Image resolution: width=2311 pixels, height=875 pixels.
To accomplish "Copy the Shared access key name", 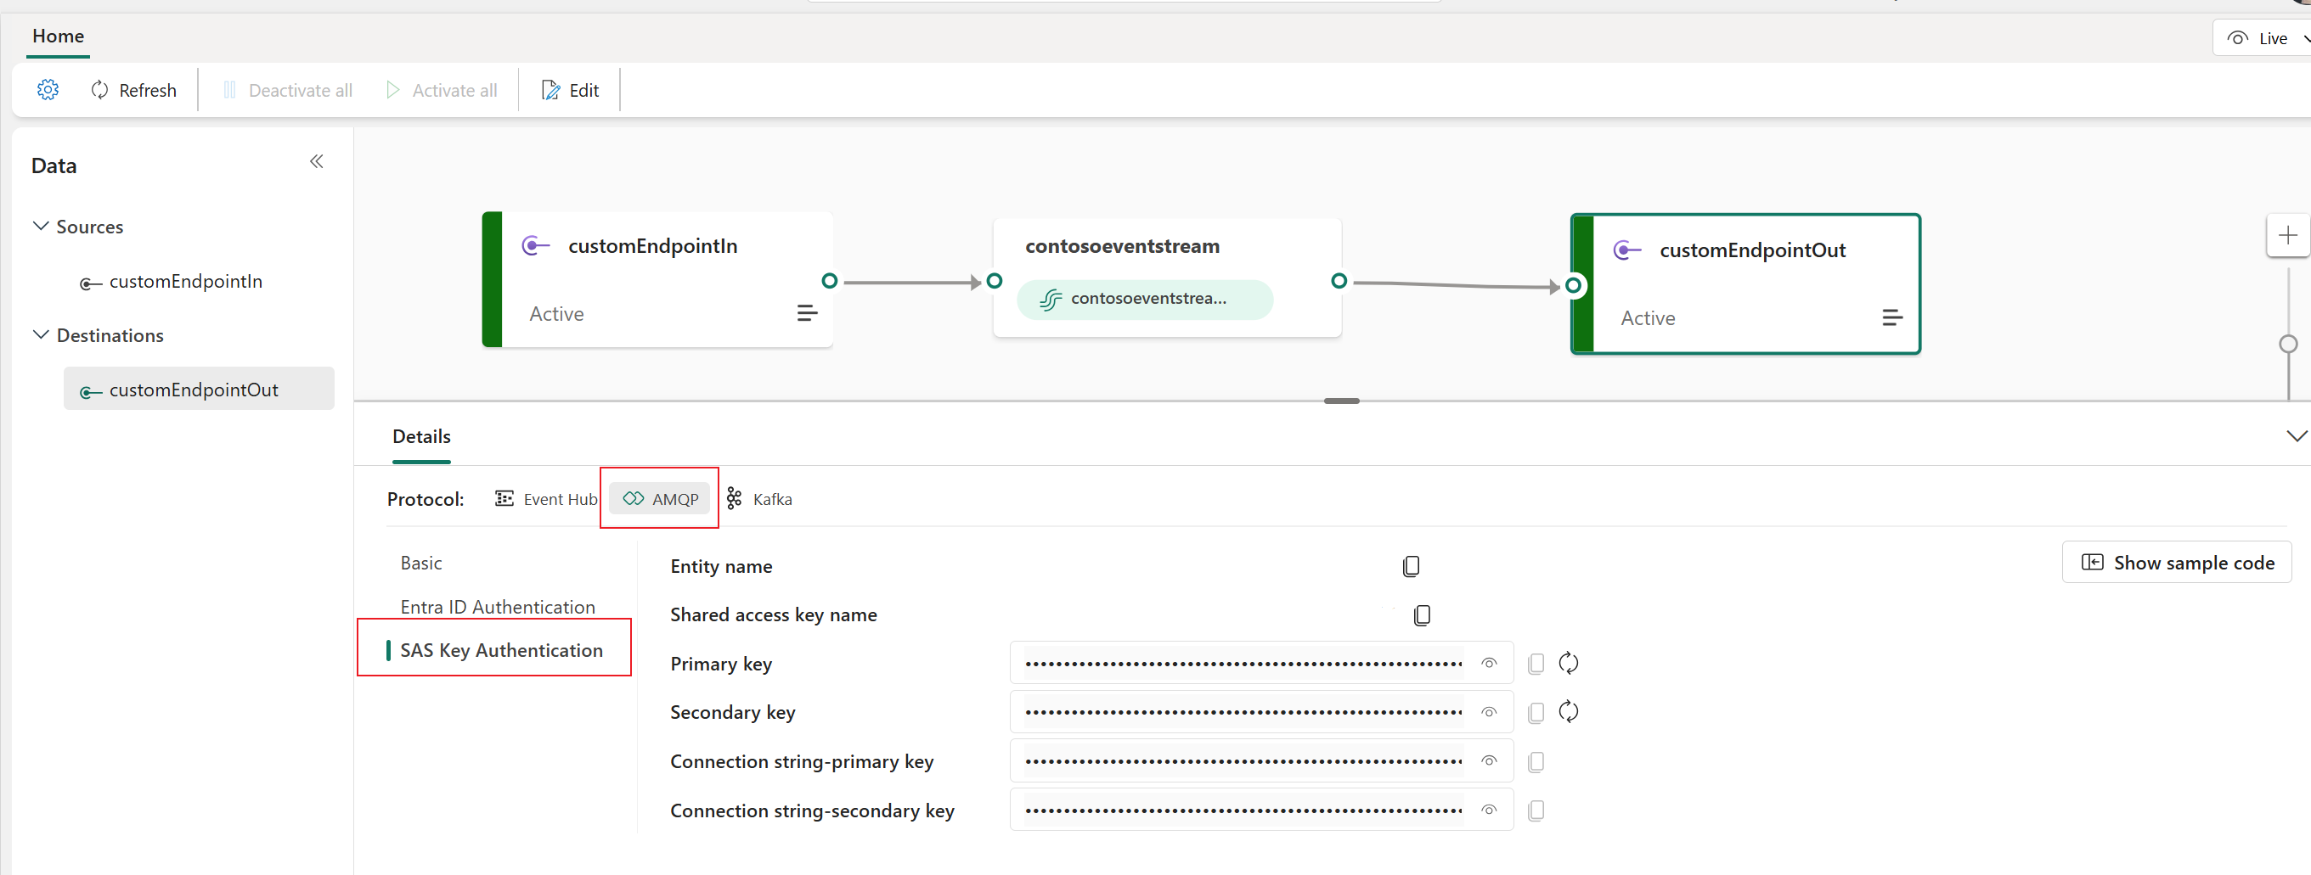I will click(1422, 615).
